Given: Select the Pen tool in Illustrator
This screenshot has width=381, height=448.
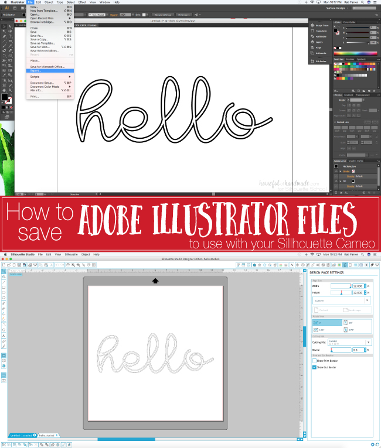Looking at the screenshot, I should pyautogui.click(x=4, y=36).
